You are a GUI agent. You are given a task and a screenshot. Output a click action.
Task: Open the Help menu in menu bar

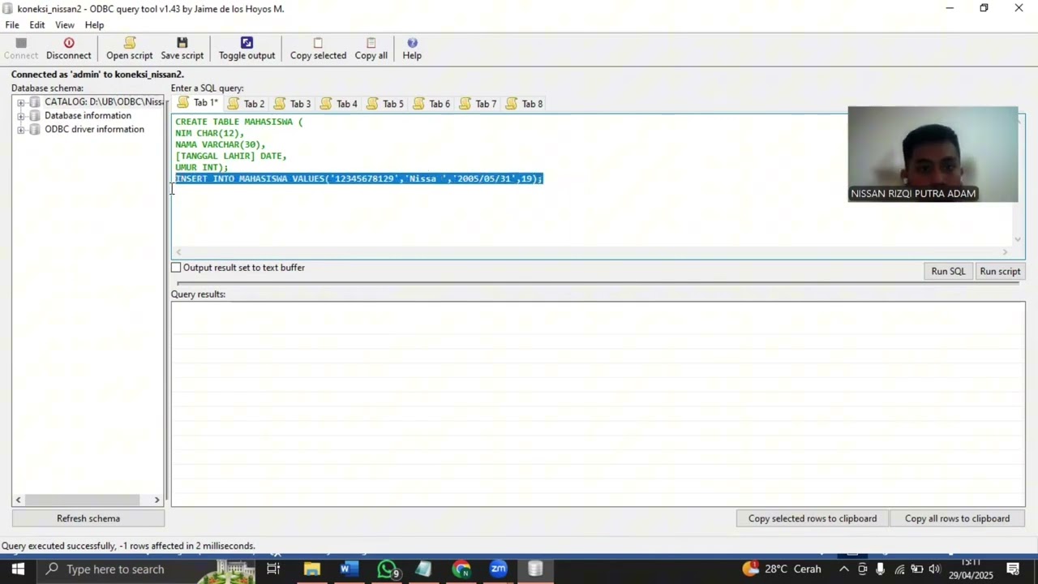tap(94, 25)
